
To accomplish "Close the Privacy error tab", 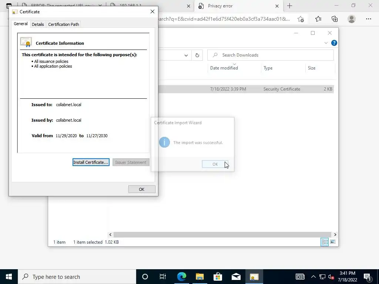I will [x=277, y=6].
